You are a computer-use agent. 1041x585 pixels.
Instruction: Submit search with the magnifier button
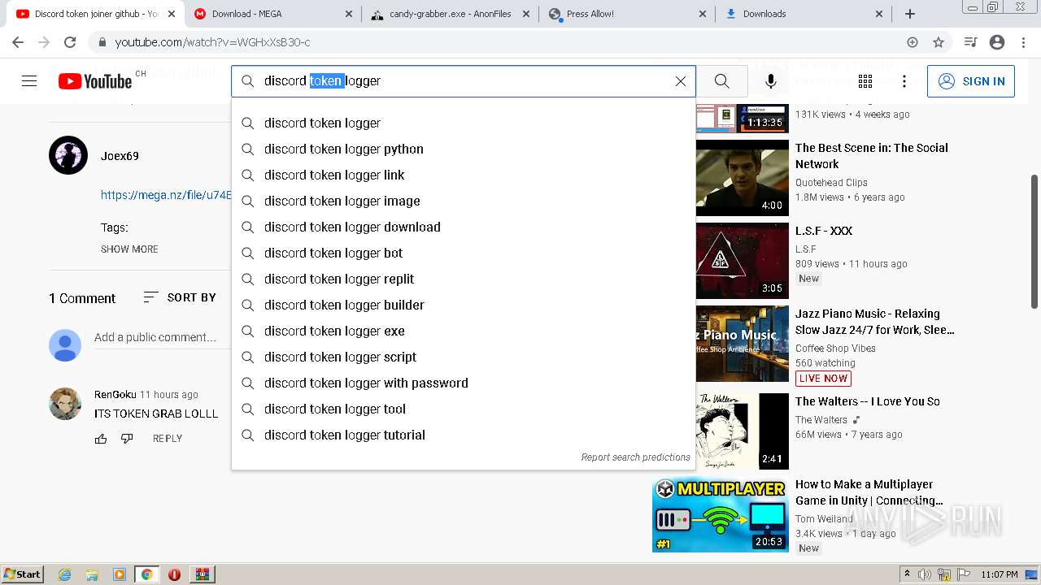point(721,81)
